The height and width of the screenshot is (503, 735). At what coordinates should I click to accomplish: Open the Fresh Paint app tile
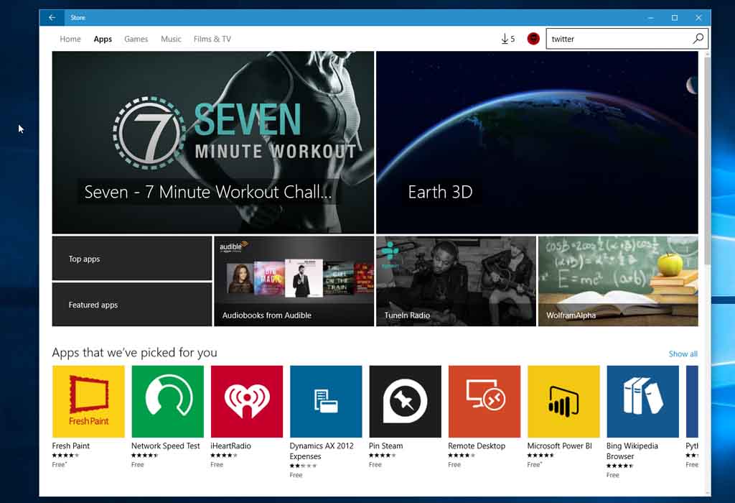point(88,401)
